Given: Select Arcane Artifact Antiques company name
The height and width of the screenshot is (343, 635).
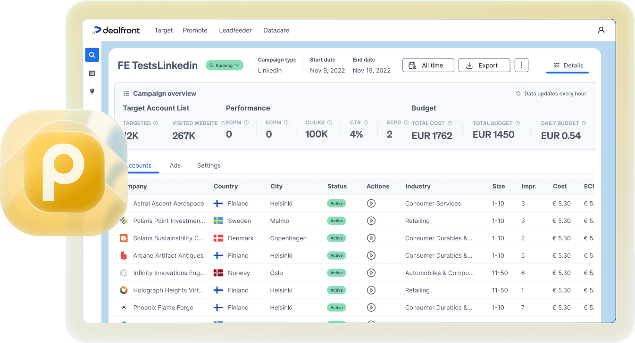Looking at the screenshot, I should 168,255.
